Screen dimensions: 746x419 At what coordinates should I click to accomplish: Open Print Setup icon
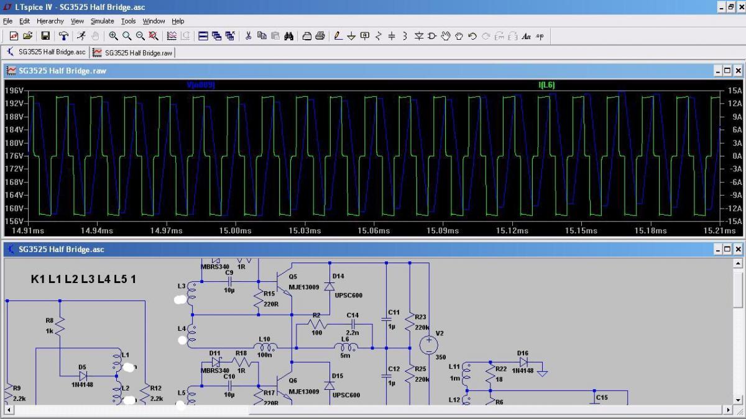point(307,36)
